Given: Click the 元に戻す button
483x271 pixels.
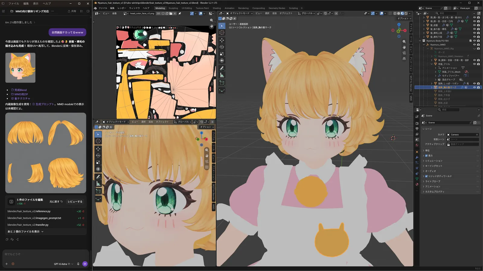Looking at the screenshot, I should [56, 201].
